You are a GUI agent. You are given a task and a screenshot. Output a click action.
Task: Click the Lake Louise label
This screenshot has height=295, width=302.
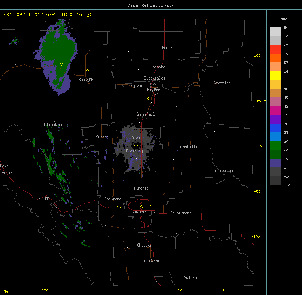pos(6,170)
